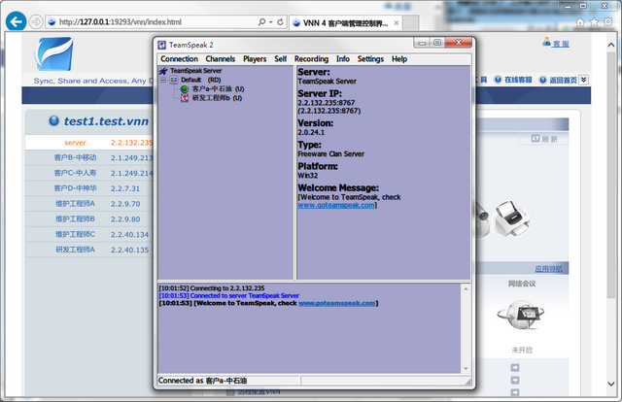The height and width of the screenshot is (402, 622).
Task: Click the browser Home icon
Action: pyautogui.click(x=580, y=21)
